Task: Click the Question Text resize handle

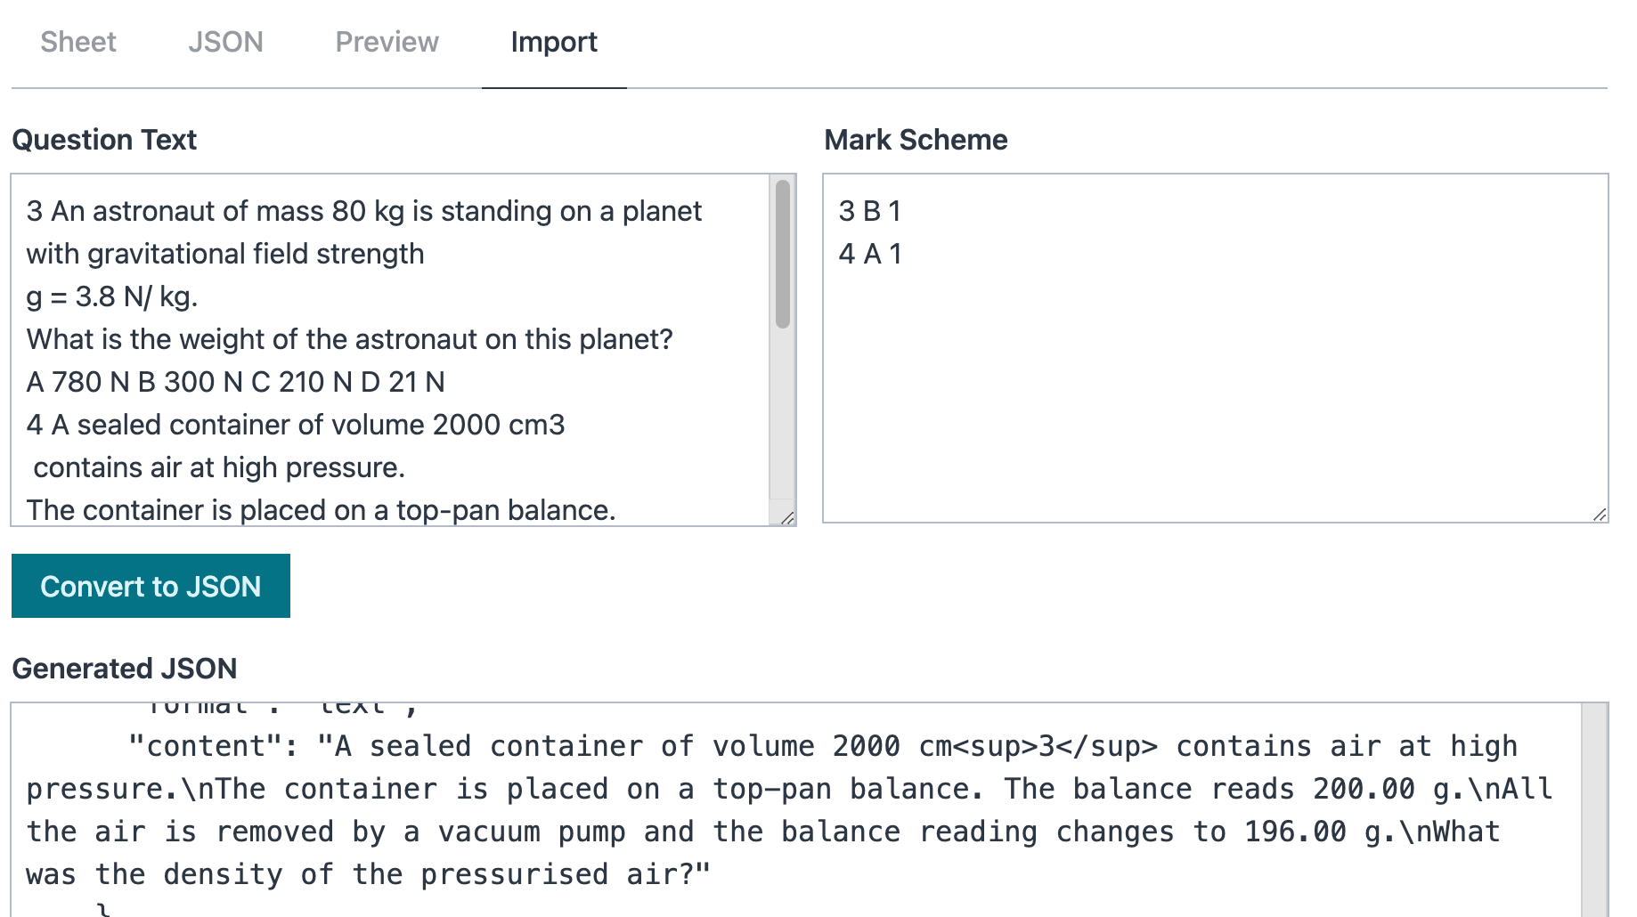Action: 786,518
